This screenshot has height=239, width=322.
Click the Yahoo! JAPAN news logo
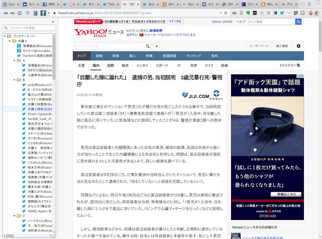coord(99,33)
